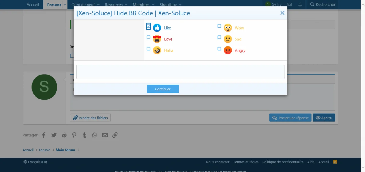
Task: Share via the Reddit icon
Action: (64, 135)
